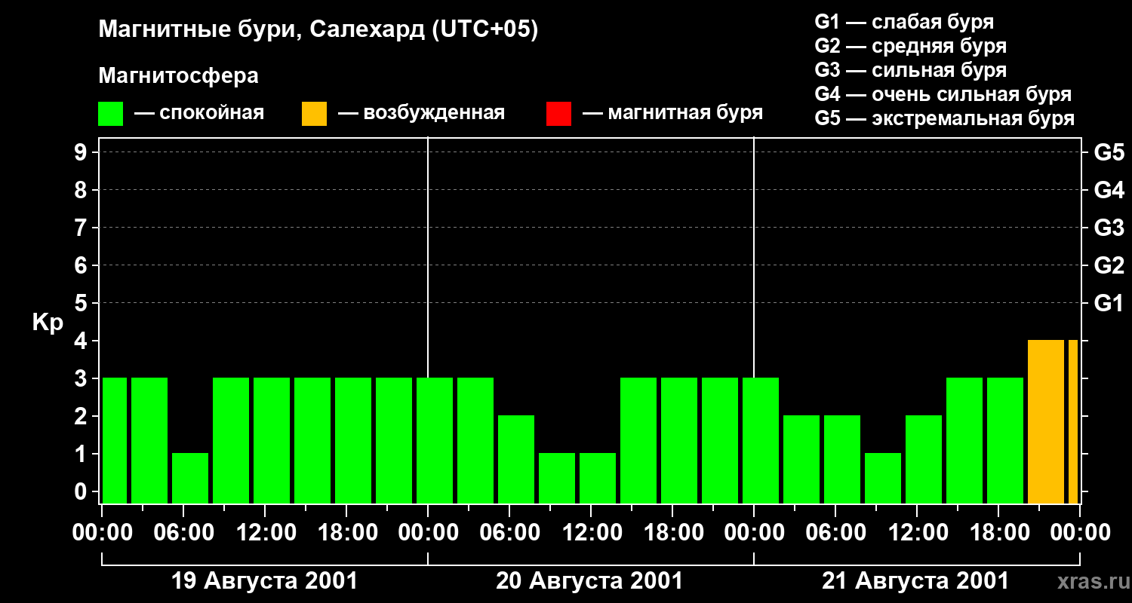Click the 'G5 — экстремальная буря' legend line
1132x603 pixels.
[x=945, y=119]
